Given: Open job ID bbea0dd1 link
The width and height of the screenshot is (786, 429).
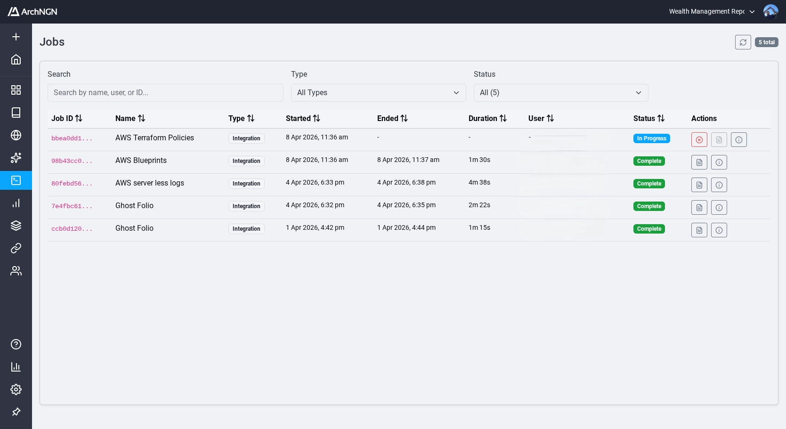Looking at the screenshot, I should (72, 138).
